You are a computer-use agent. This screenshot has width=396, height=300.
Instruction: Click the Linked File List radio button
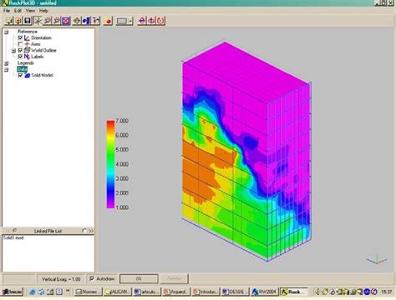(84, 231)
